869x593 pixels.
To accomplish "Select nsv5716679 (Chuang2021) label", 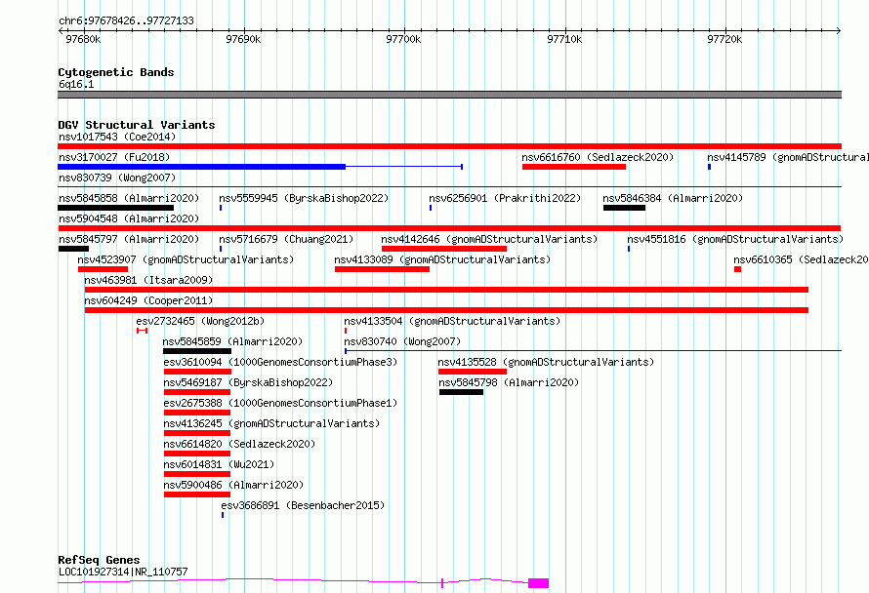I will click(286, 239).
